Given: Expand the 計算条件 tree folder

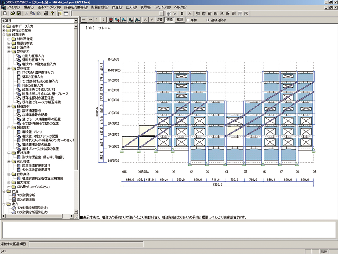Looking at the screenshot, I should click(9, 47).
